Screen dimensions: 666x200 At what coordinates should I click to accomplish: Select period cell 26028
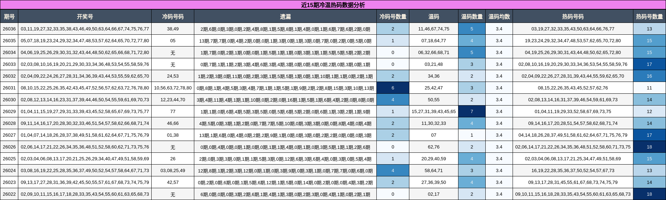[9, 123]
